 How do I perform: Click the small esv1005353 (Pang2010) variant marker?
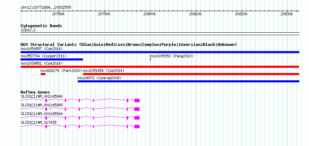click(x=150, y=59)
